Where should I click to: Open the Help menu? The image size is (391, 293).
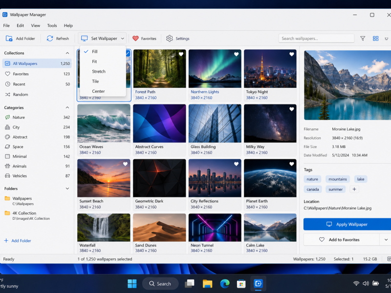coord(68,25)
